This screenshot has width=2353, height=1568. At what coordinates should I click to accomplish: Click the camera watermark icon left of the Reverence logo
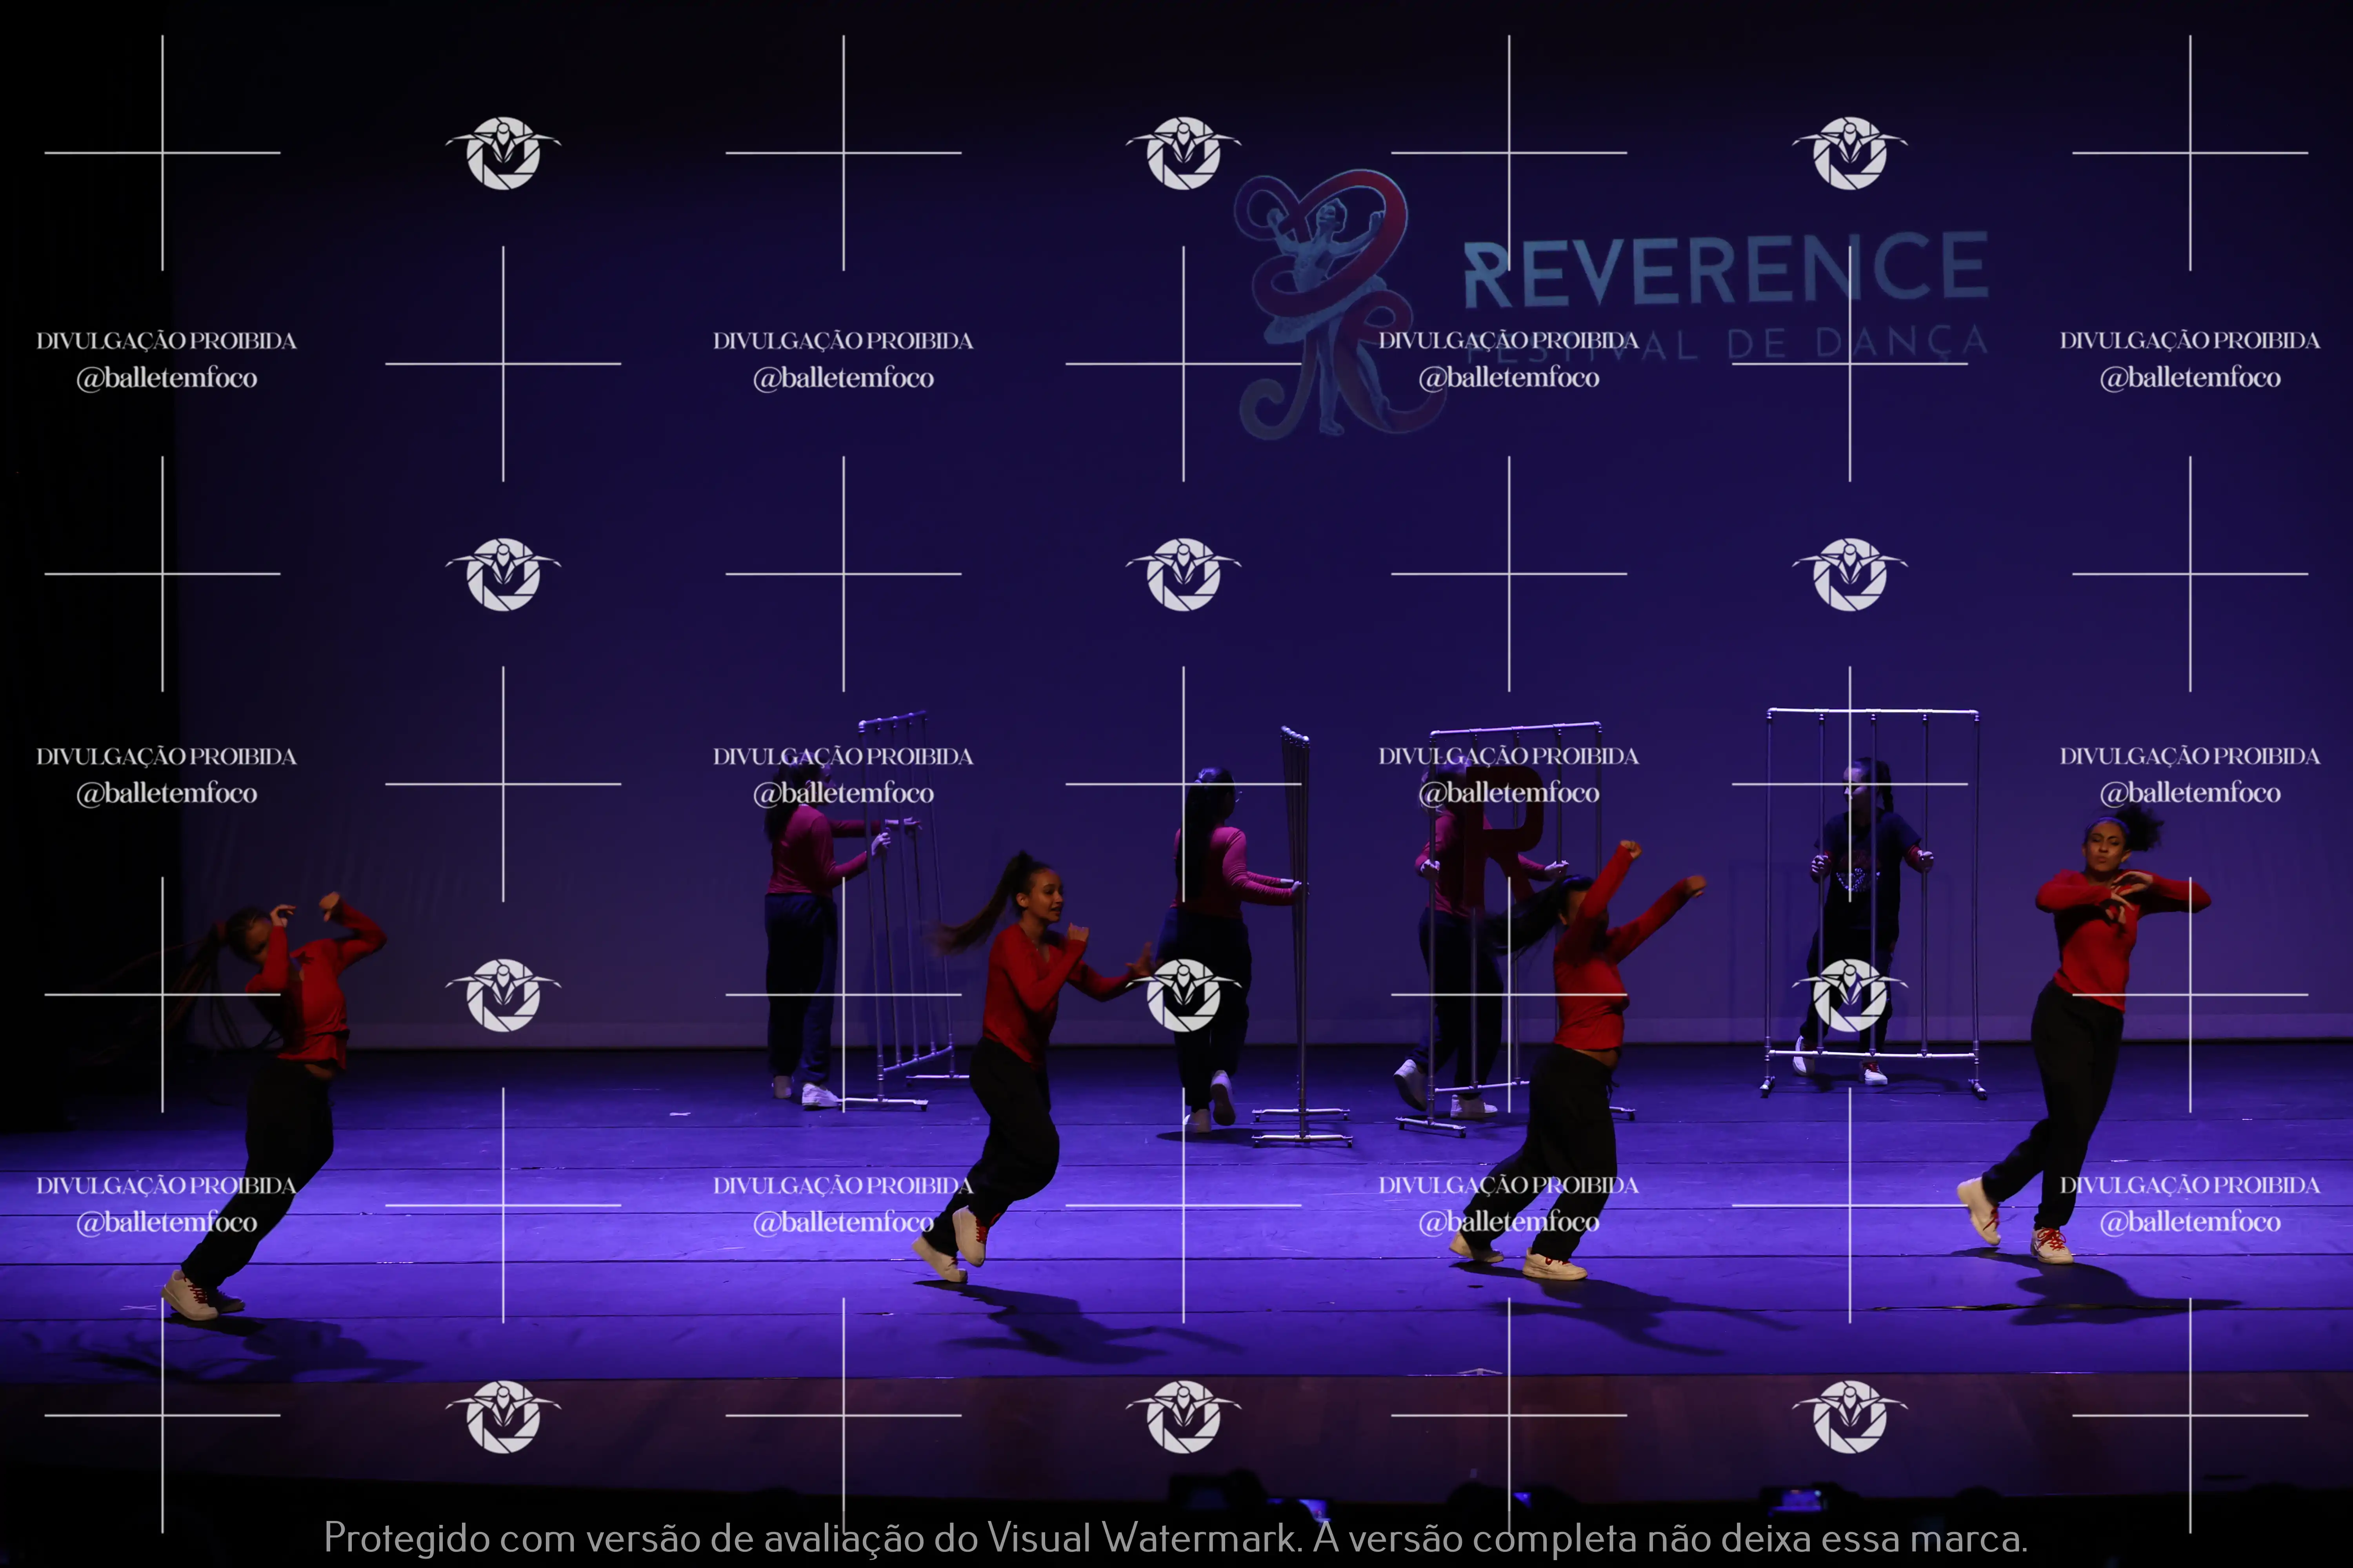[x=1184, y=153]
